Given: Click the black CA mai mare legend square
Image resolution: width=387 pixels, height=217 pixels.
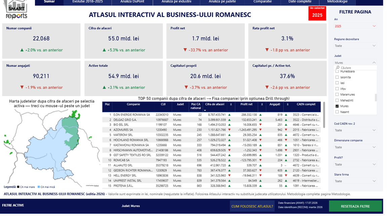Looking at the screenshot, I should [x=18, y=187].
